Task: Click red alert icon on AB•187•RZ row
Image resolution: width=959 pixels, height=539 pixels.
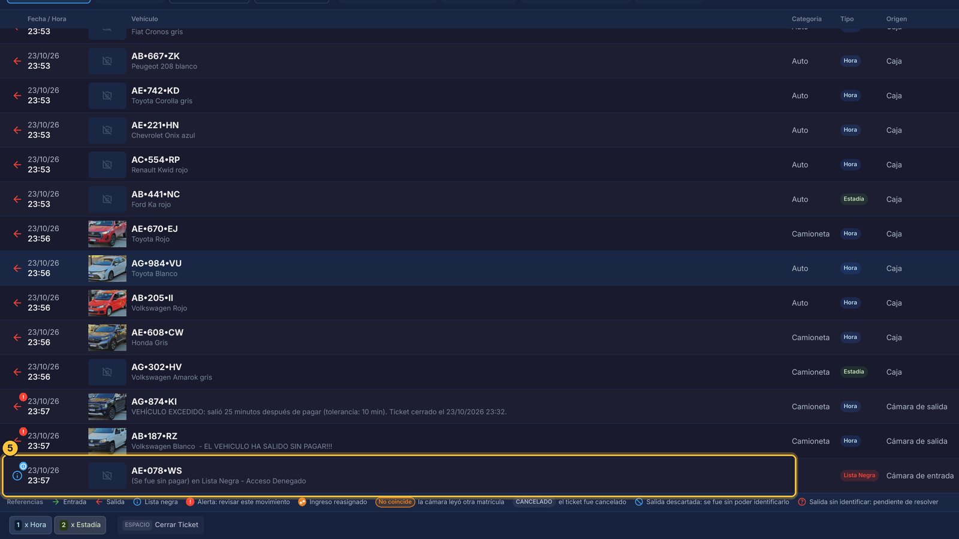Action: click(23, 432)
